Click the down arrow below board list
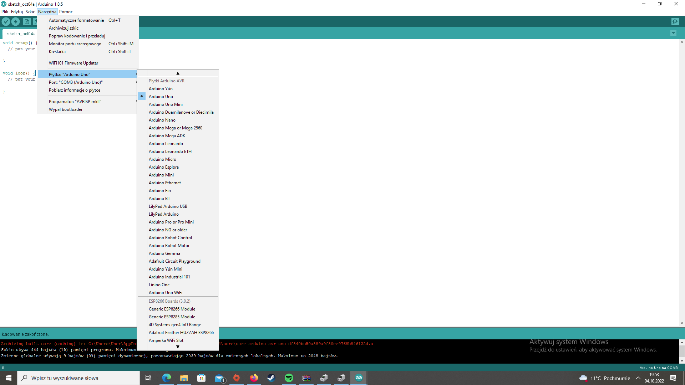The height and width of the screenshot is (385, 685). 178,347
